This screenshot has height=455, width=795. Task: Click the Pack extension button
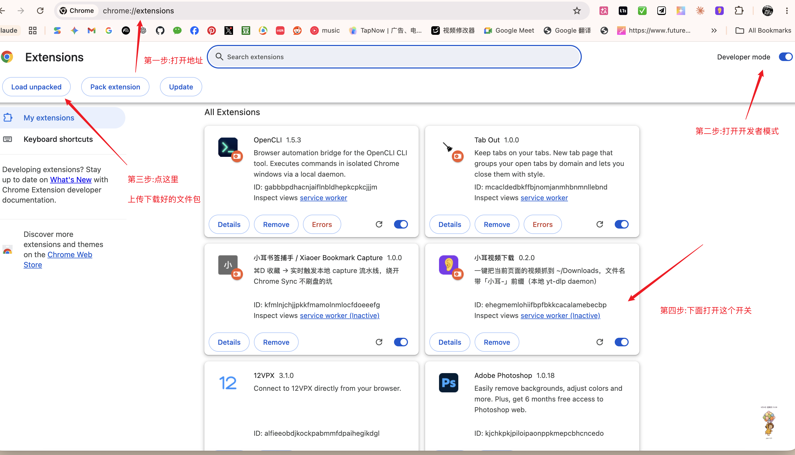tap(115, 87)
